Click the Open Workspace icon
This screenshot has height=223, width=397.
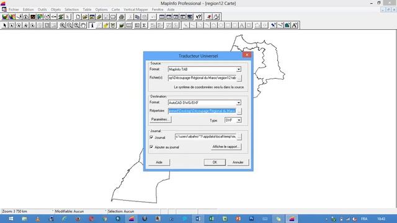(92, 17)
